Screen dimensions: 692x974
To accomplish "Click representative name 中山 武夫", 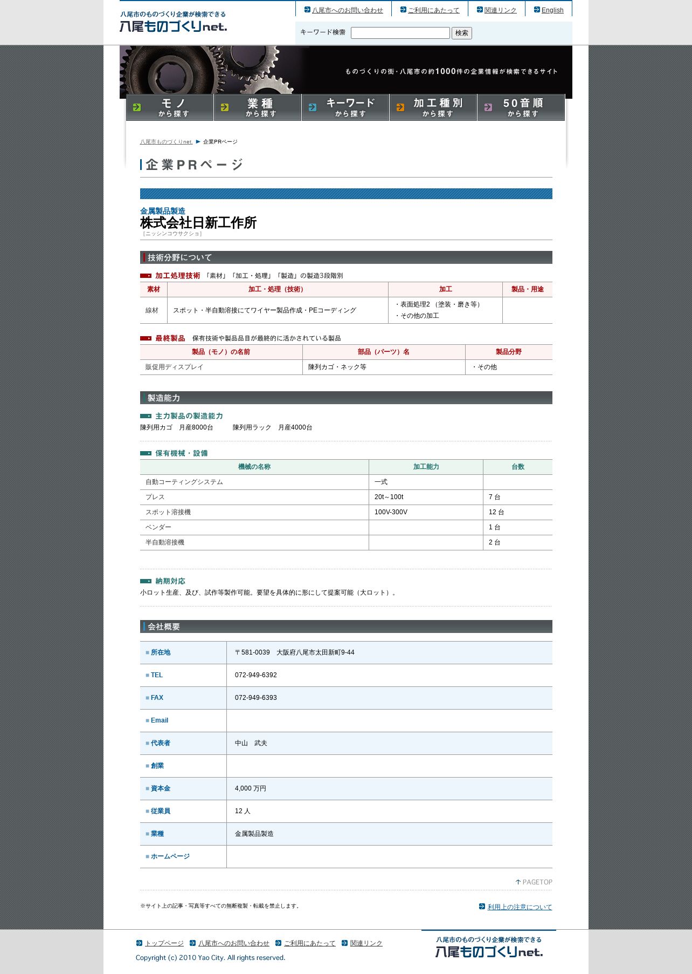I will pyautogui.click(x=251, y=743).
